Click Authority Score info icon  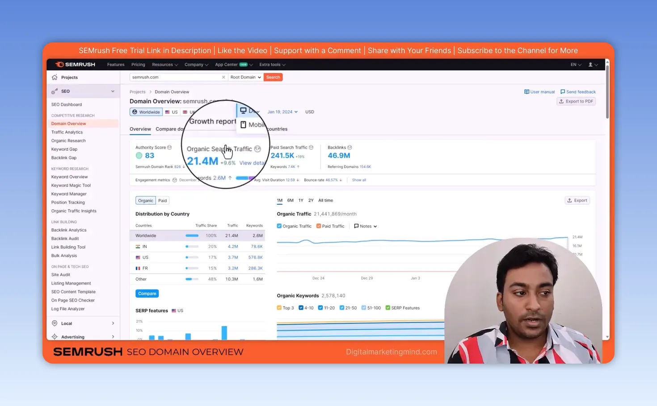point(169,147)
